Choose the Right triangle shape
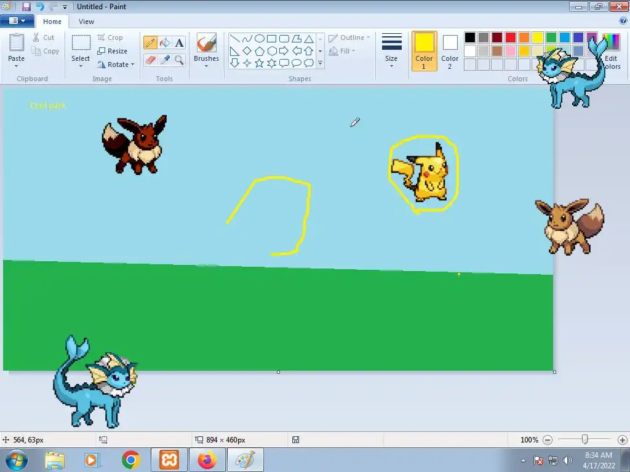This screenshot has height=472, width=630. pos(235,51)
